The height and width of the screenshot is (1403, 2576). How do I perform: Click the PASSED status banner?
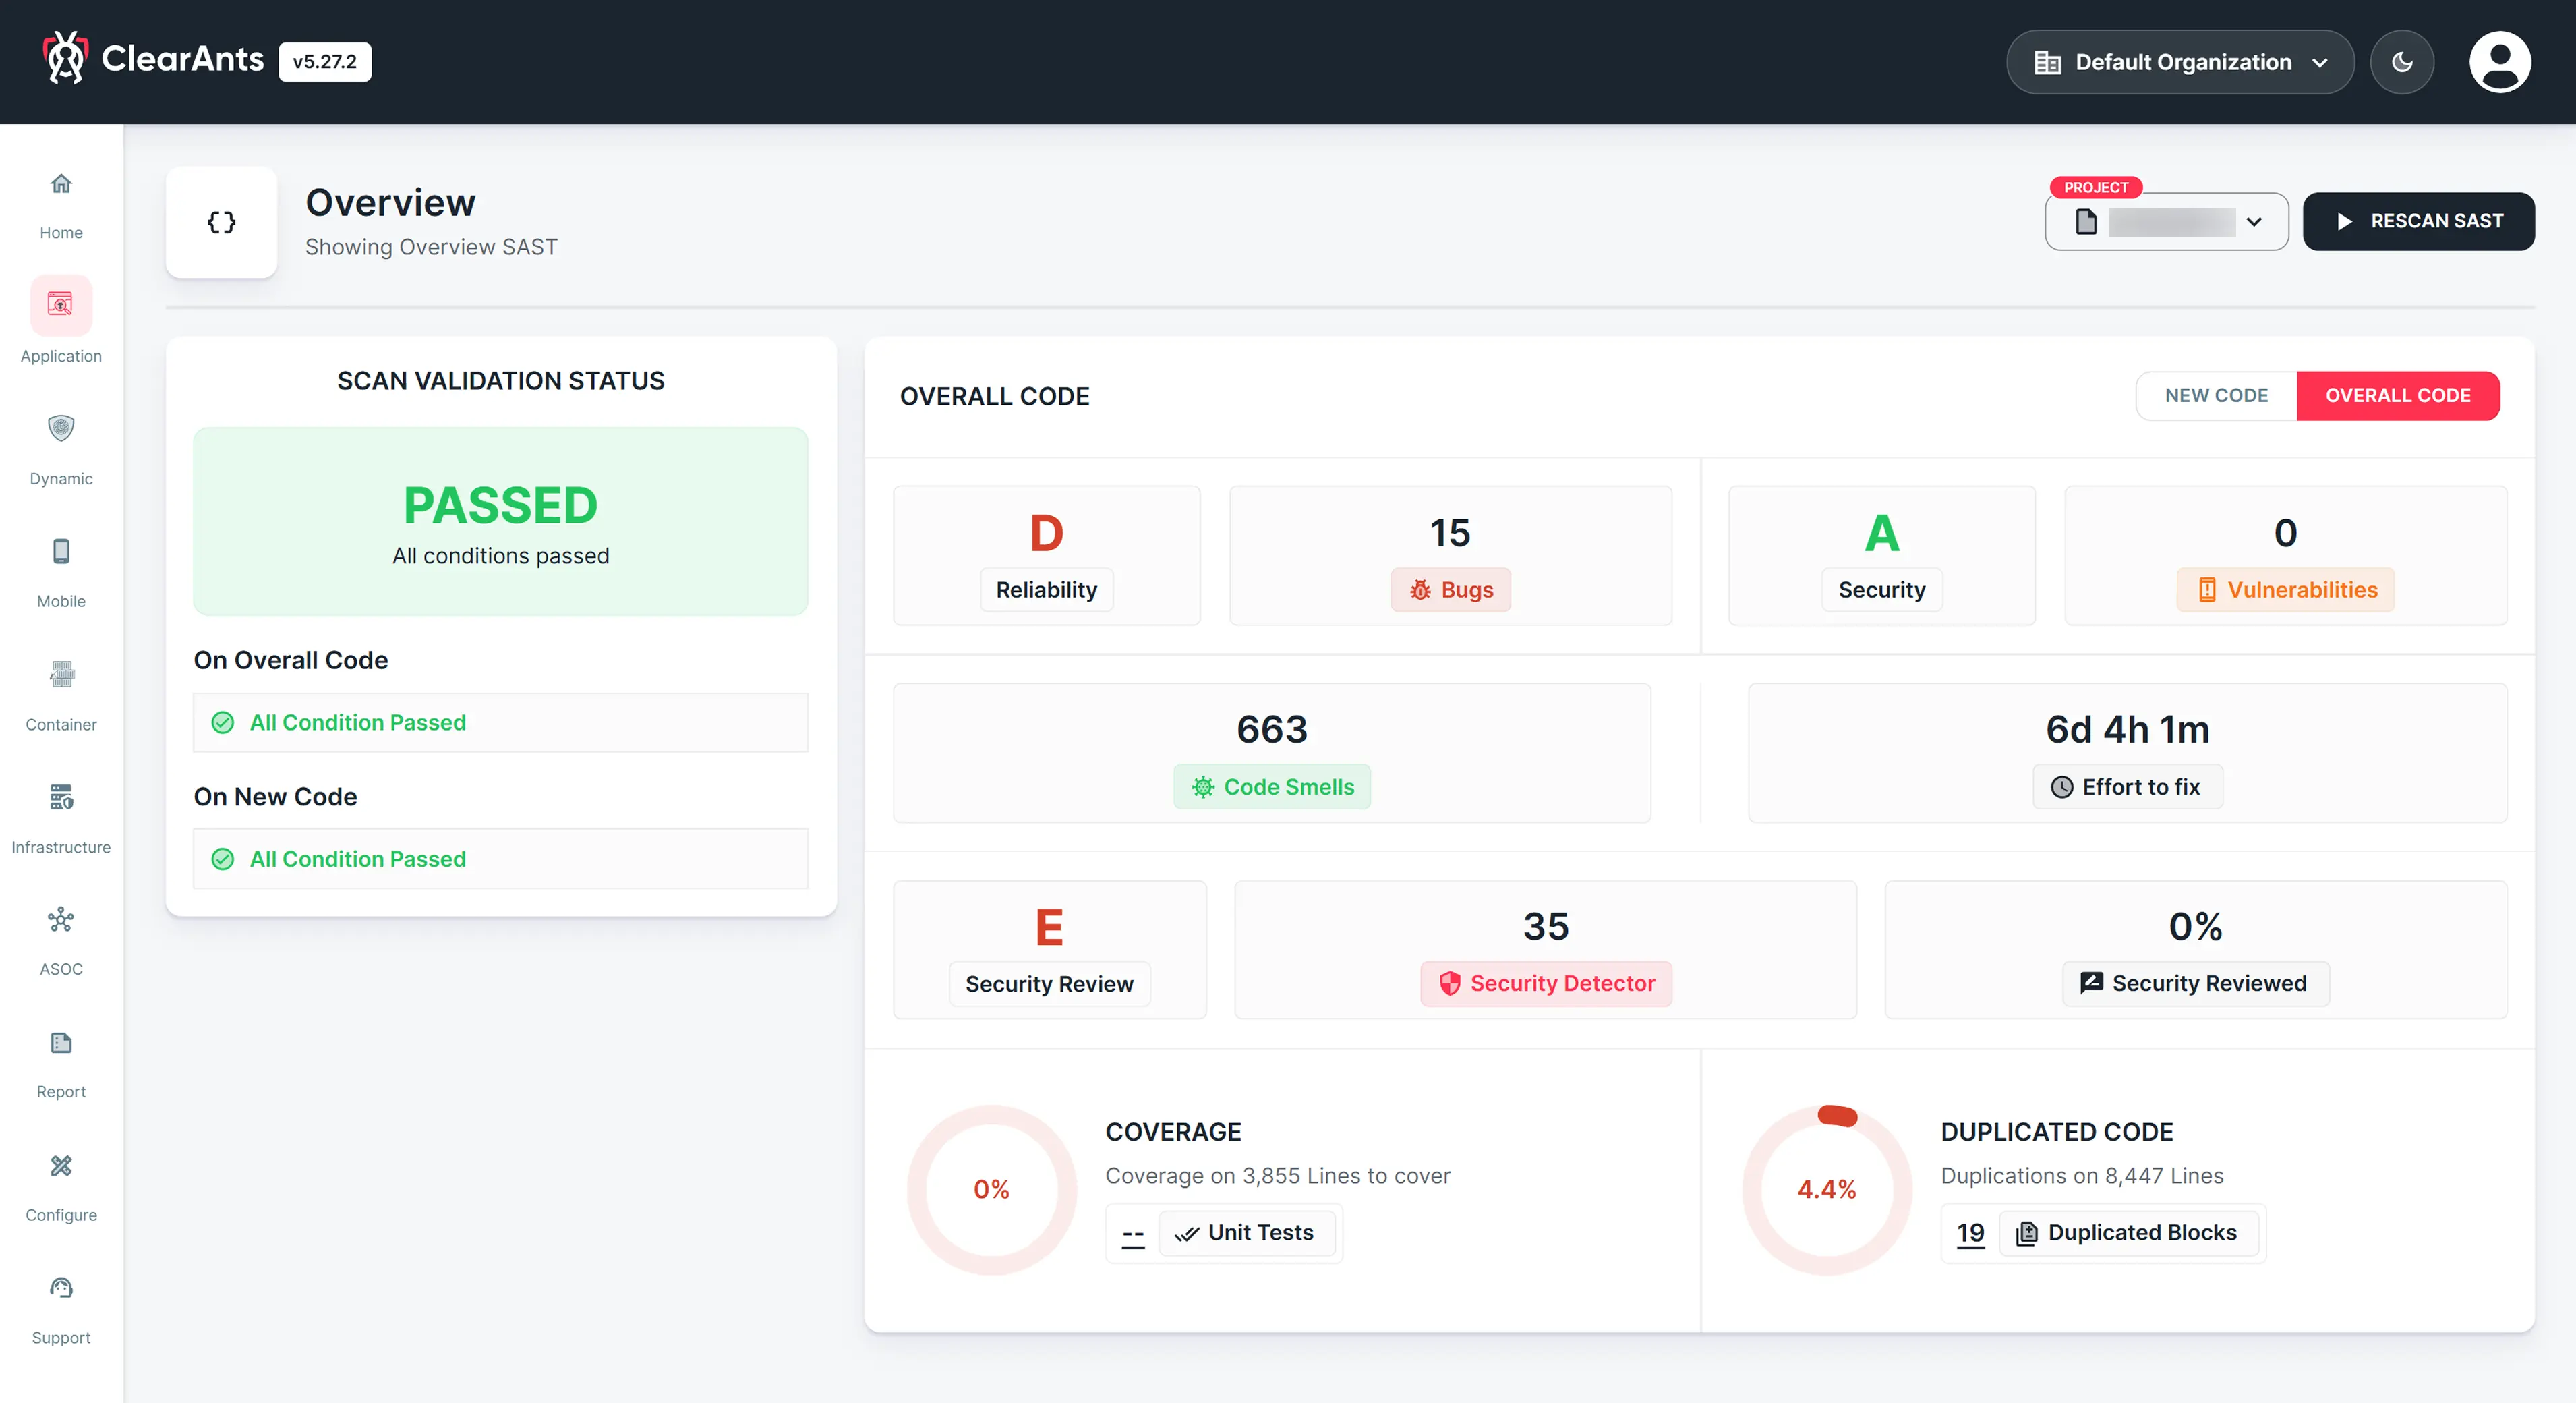point(501,522)
